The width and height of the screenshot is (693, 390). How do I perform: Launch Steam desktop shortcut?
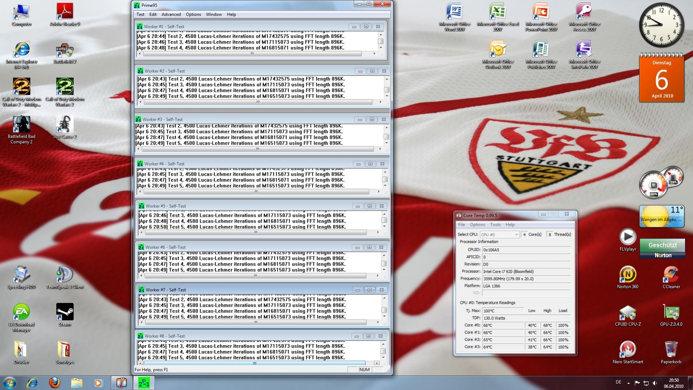pyautogui.click(x=65, y=315)
